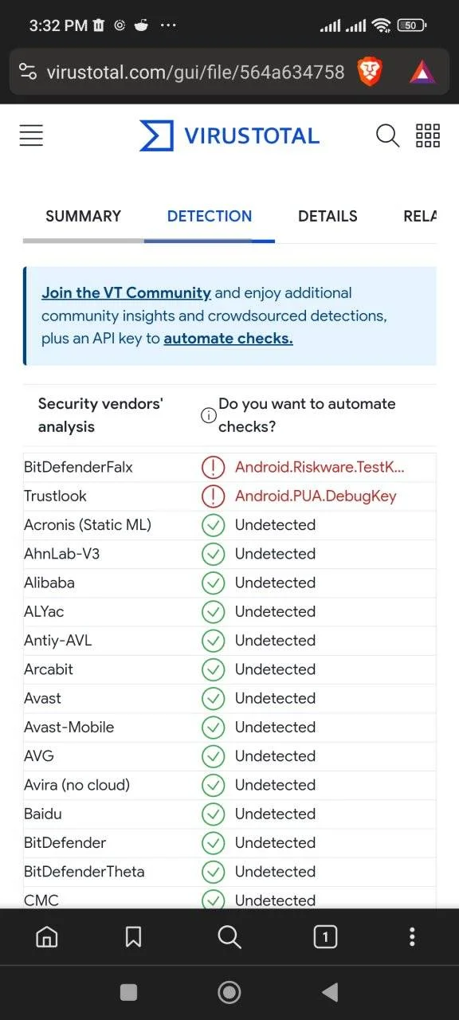Tap the virustotal.com URL address field
This screenshot has height=1020, width=459.
(x=195, y=73)
